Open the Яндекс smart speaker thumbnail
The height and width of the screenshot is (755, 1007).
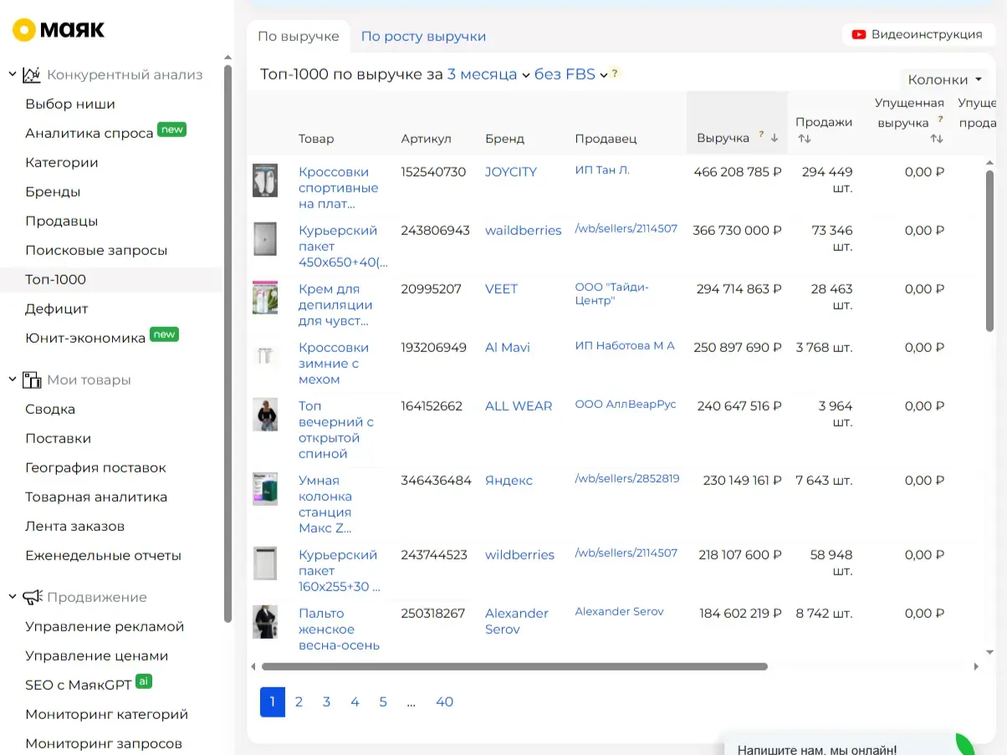tap(265, 488)
